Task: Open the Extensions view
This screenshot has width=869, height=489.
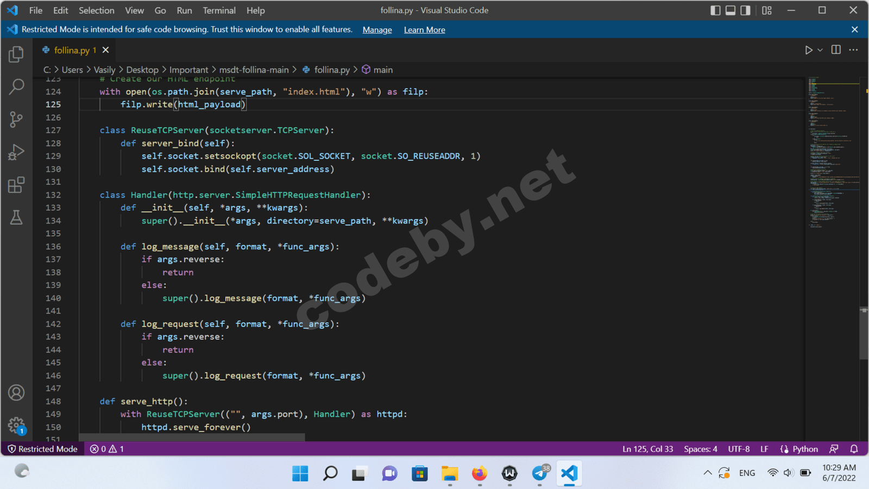Action: (16, 185)
